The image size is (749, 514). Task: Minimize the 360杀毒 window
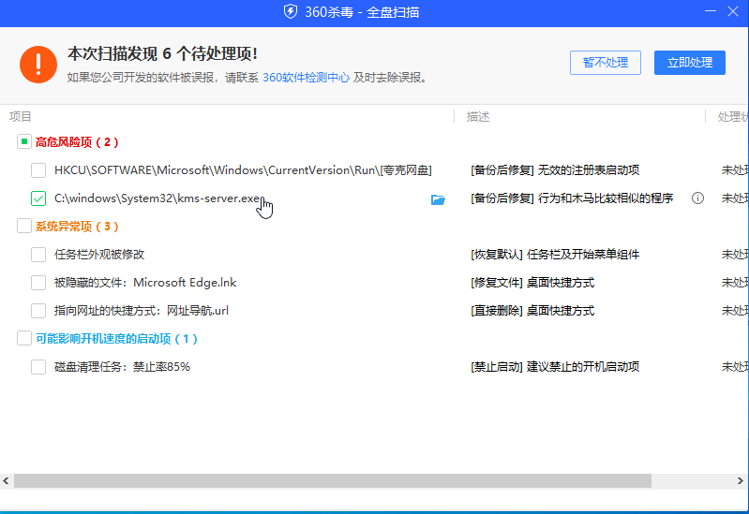[x=711, y=11]
